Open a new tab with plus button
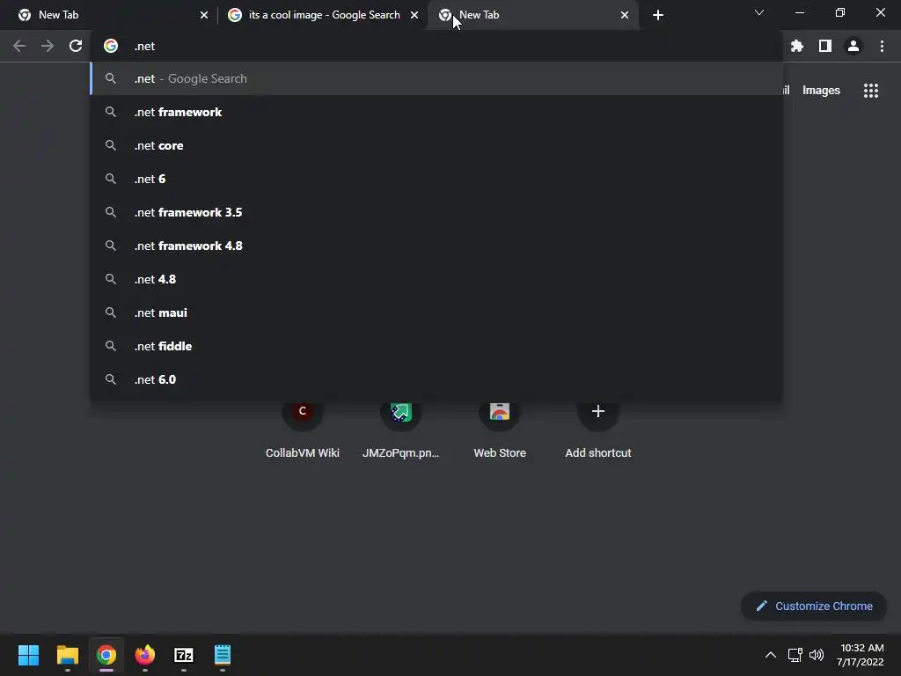The image size is (901, 676). [x=658, y=15]
